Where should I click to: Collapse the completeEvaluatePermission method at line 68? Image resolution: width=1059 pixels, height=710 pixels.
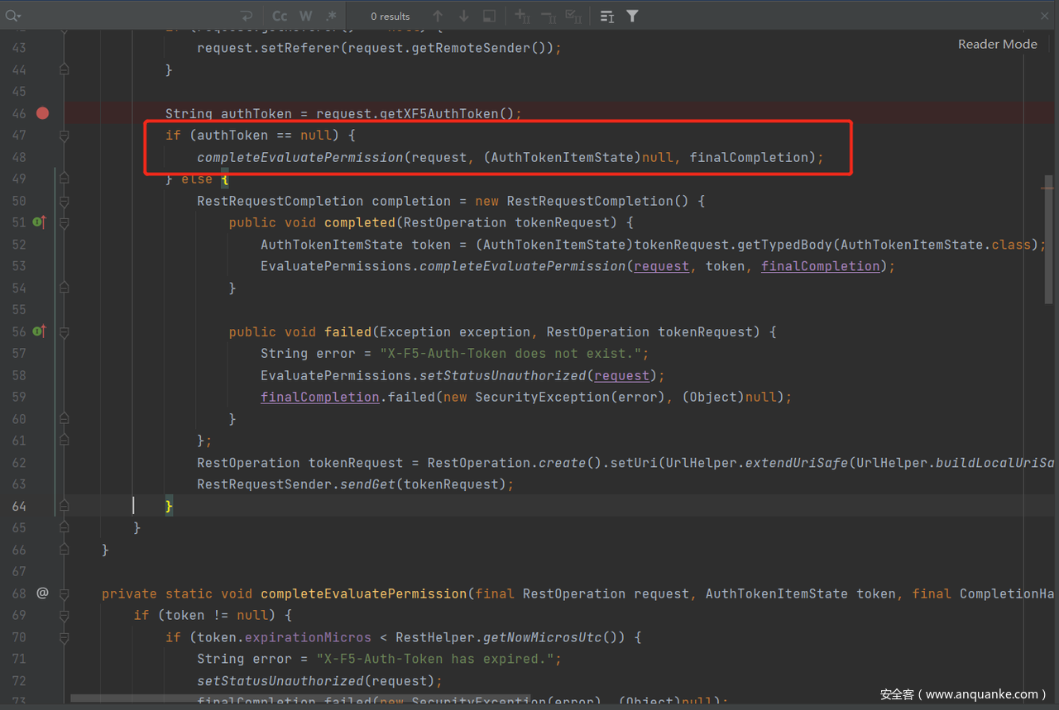[x=65, y=593]
